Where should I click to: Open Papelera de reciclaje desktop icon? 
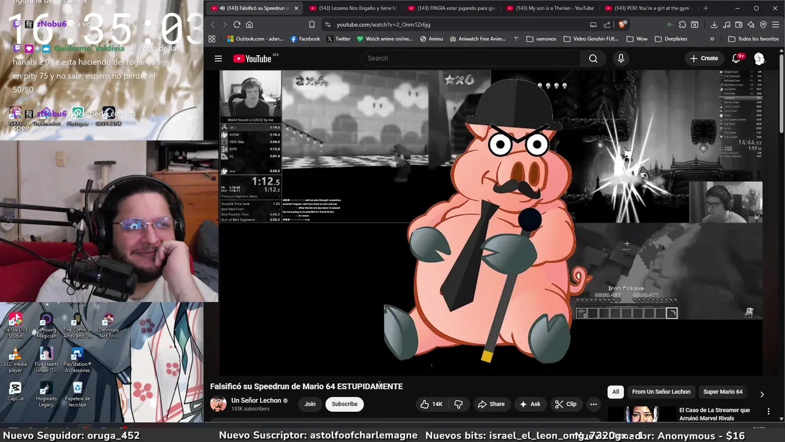click(77, 395)
